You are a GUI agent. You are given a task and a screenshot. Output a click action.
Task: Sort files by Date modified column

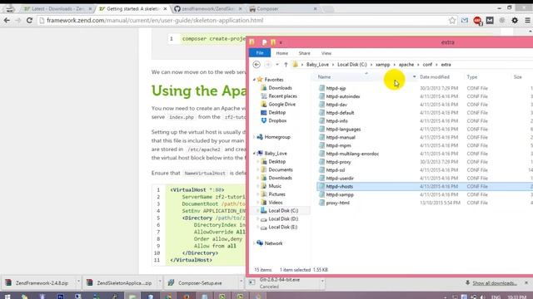coord(435,77)
